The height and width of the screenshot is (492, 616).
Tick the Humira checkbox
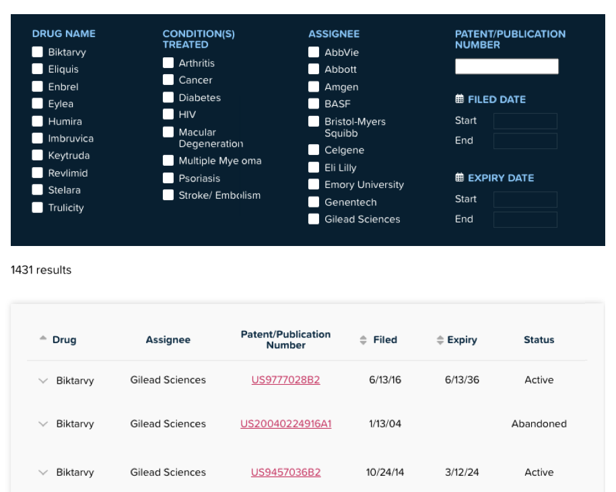(x=37, y=121)
